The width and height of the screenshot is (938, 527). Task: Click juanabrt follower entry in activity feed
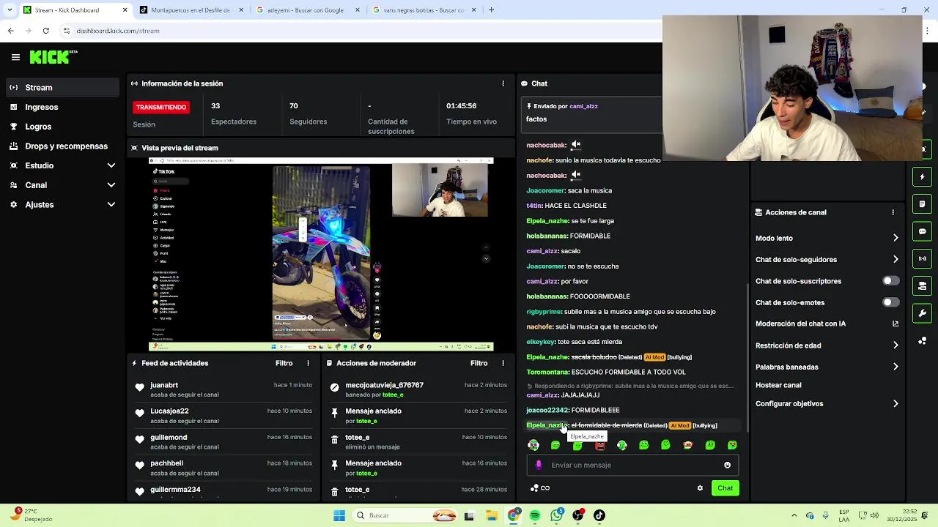(224, 389)
